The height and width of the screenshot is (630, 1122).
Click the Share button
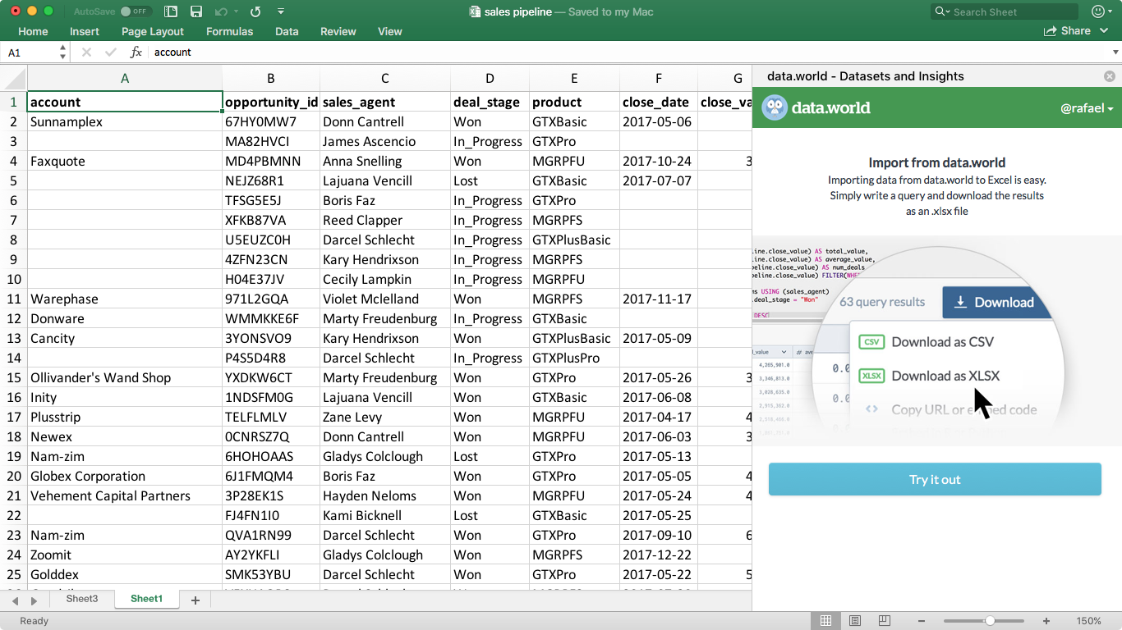[1067, 31]
